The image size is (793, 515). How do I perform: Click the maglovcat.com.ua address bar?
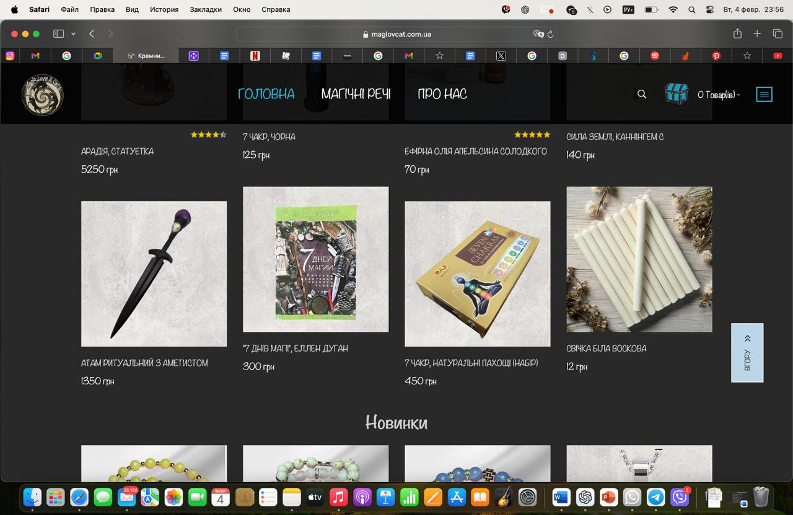pos(396,34)
